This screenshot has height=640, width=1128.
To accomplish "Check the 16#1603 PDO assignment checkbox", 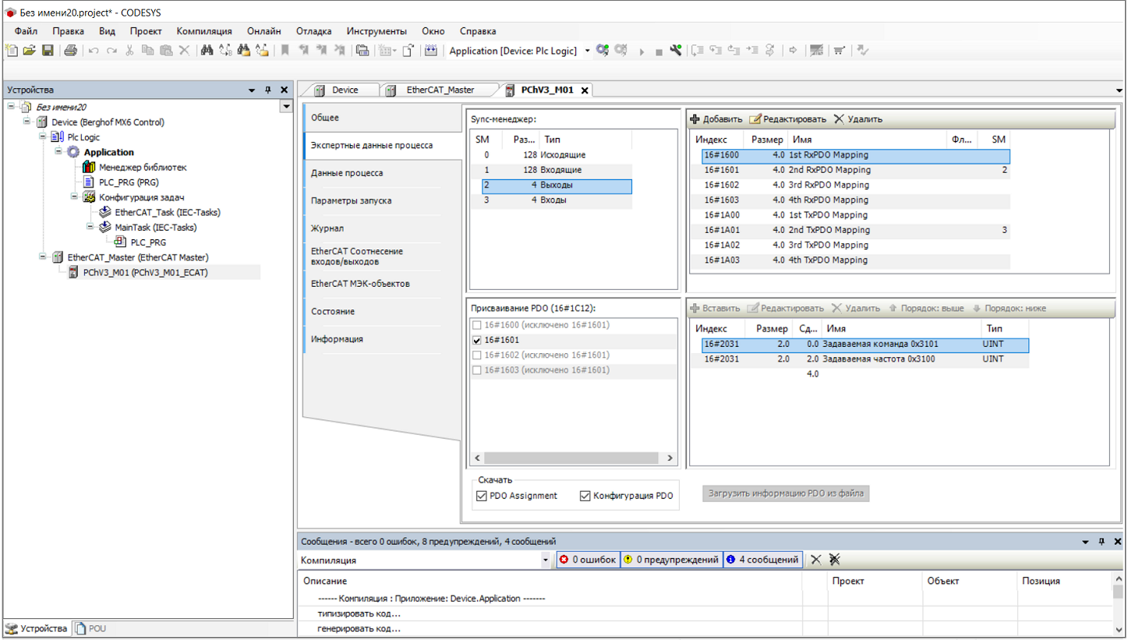I will (x=476, y=370).
